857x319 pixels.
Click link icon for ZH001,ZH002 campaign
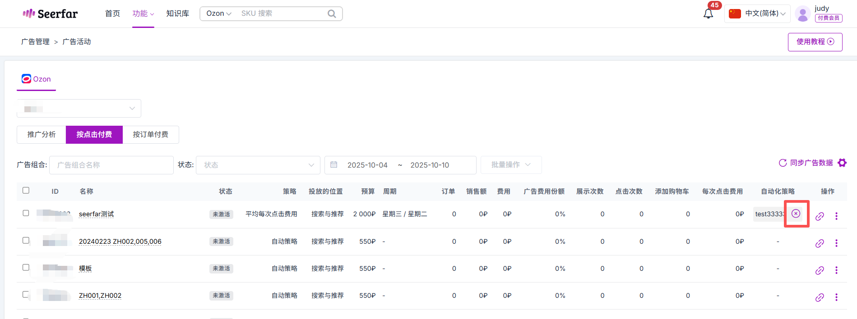pos(820,297)
